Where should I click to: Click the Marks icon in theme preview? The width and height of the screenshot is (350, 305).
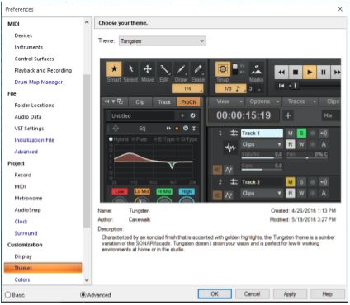click(257, 69)
